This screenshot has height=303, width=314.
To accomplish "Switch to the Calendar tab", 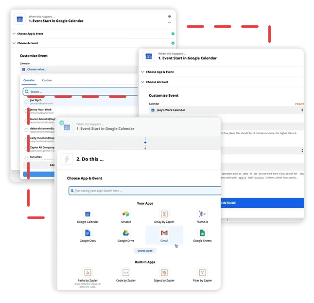I will (x=29, y=80).
